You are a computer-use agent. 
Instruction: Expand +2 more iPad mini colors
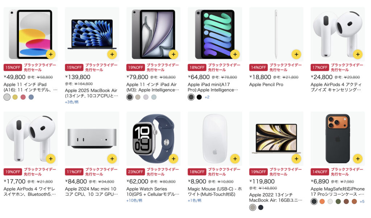[207, 97]
